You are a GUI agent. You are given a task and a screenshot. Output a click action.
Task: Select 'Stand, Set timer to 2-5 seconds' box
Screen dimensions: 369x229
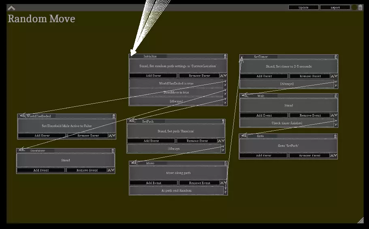289,66
